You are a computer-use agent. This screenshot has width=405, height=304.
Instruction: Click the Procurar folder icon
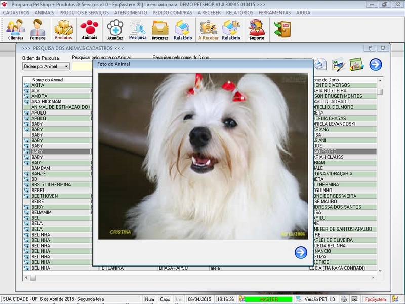coord(160,29)
